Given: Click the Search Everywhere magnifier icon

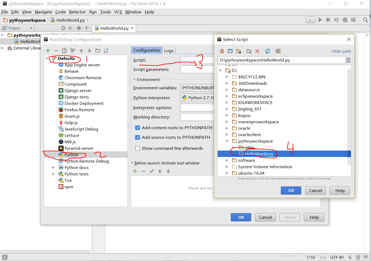Looking at the screenshot, I should tap(365, 20).
